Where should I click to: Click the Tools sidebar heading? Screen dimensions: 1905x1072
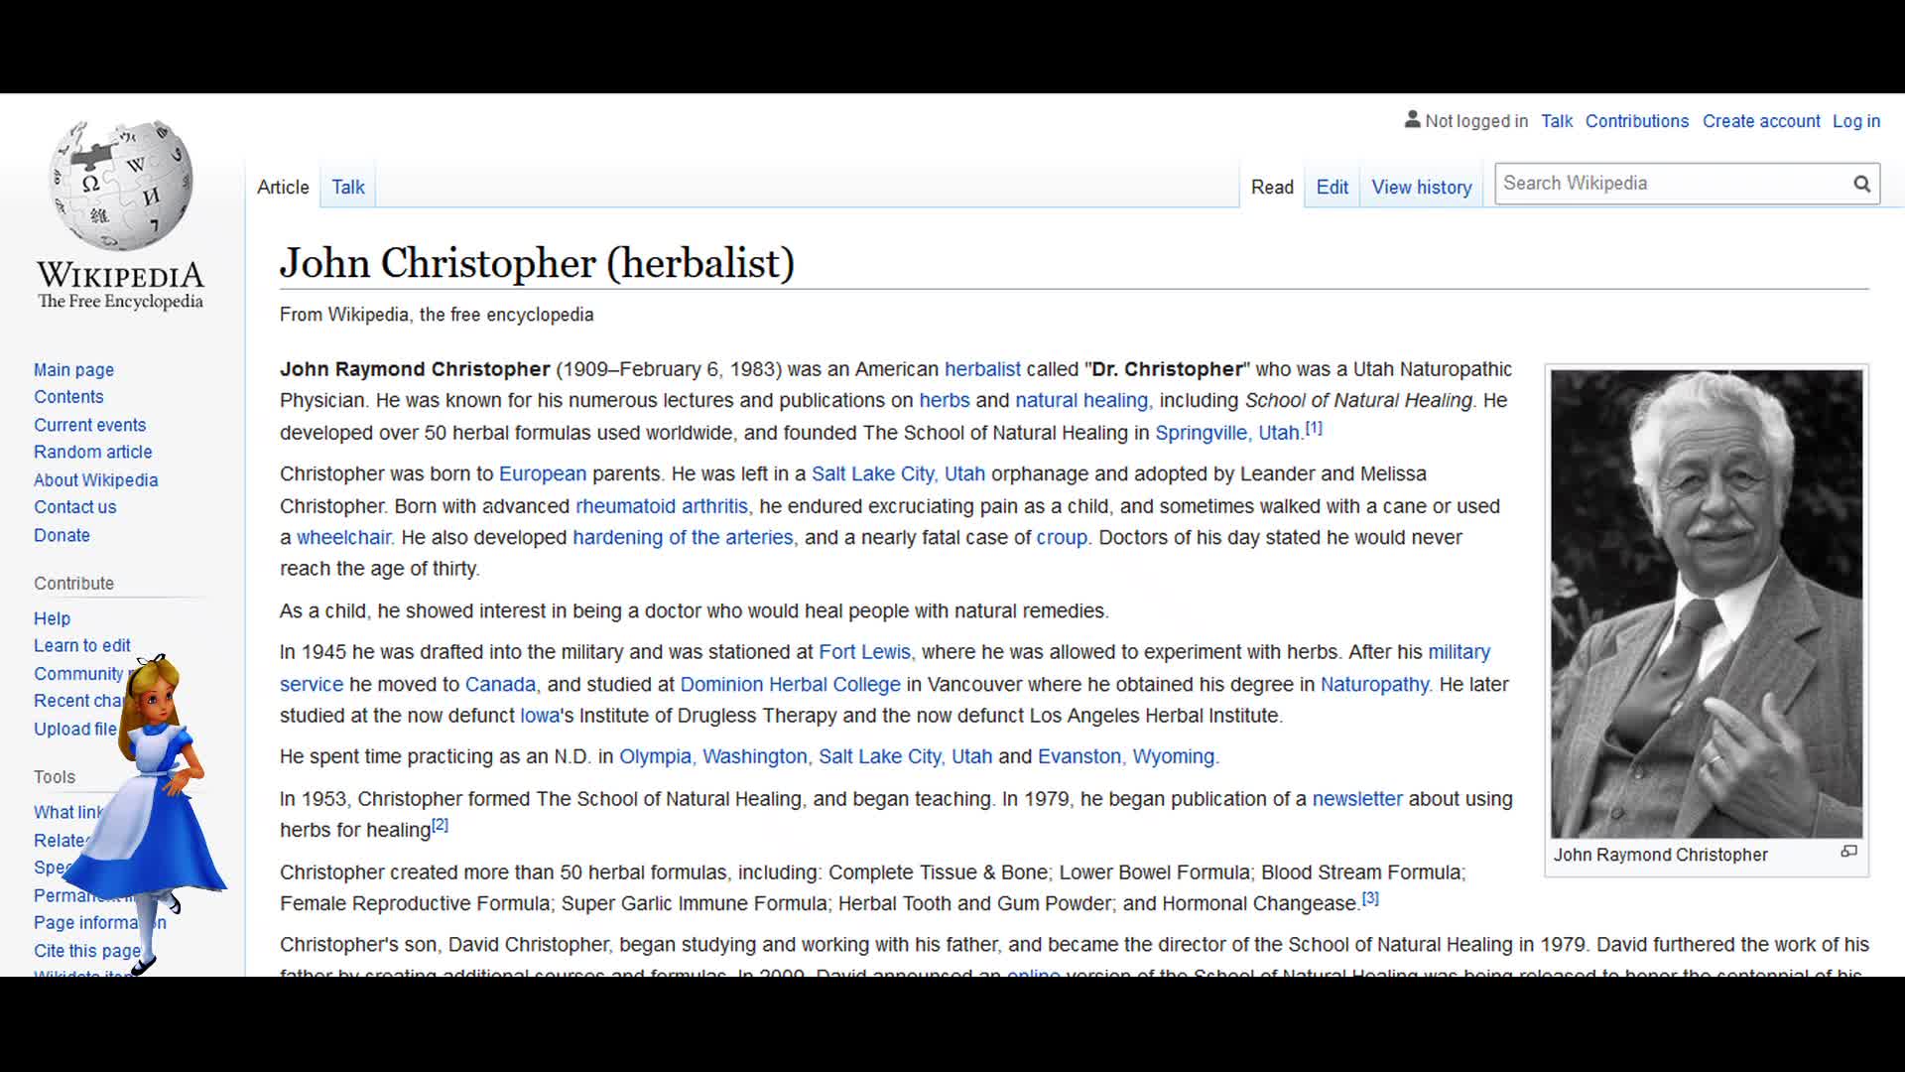tap(55, 776)
